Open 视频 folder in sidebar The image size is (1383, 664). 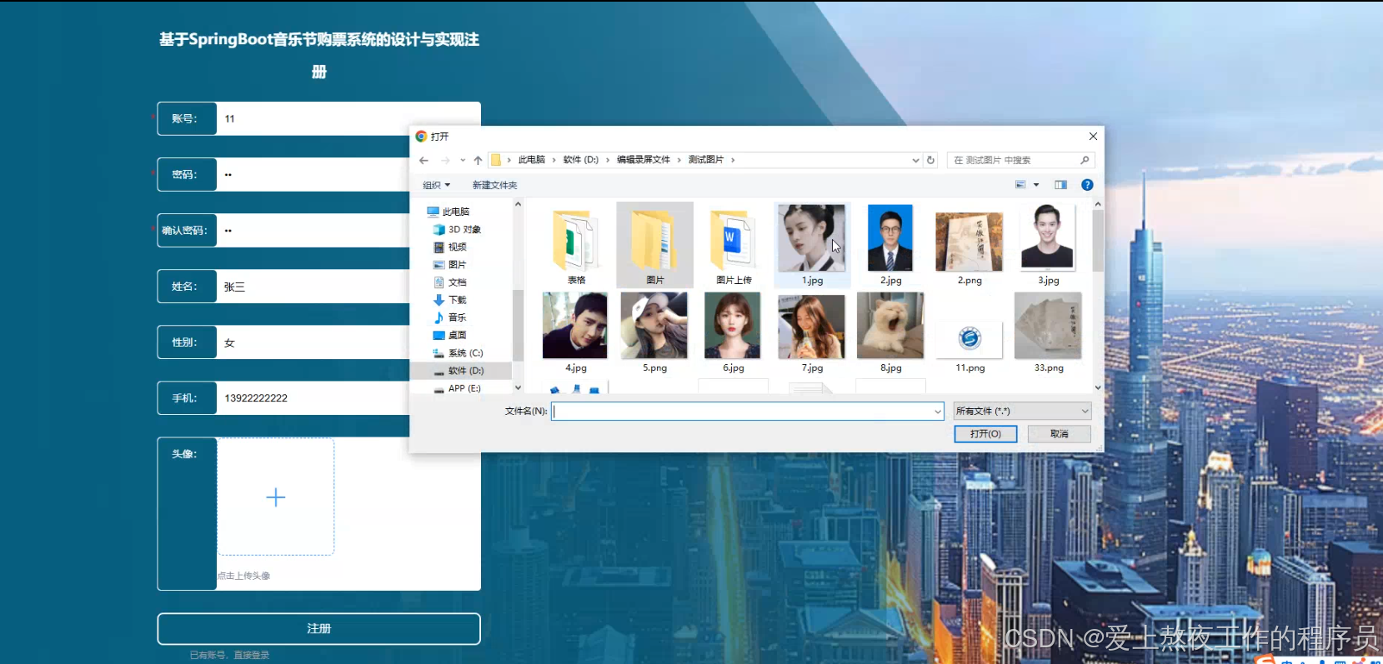[x=449, y=247]
